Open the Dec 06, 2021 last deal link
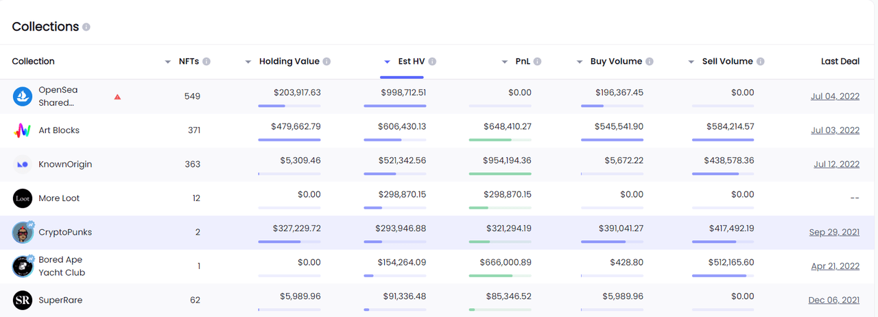 pyautogui.click(x=834, y=300)
